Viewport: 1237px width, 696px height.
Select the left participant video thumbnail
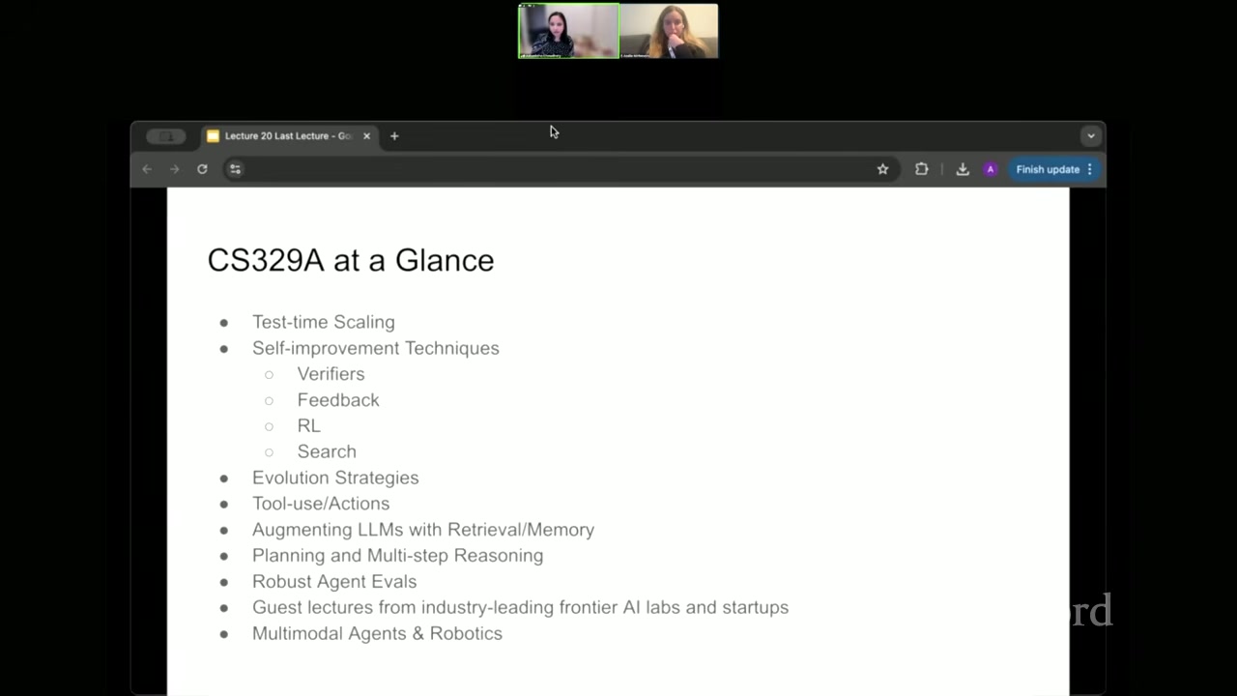[568, 31]
